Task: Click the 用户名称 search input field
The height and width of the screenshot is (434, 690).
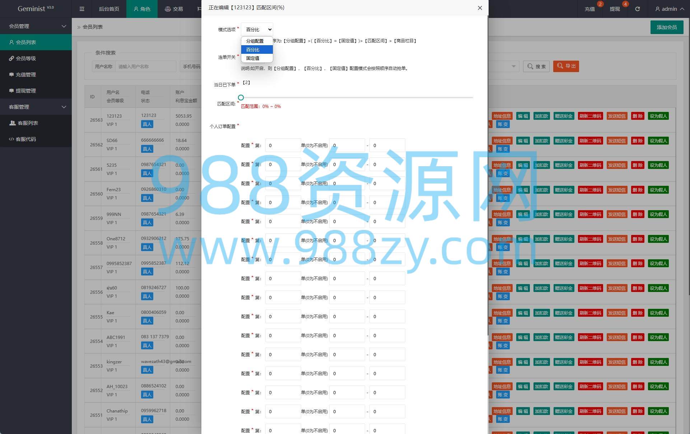Action: [146, 67]
